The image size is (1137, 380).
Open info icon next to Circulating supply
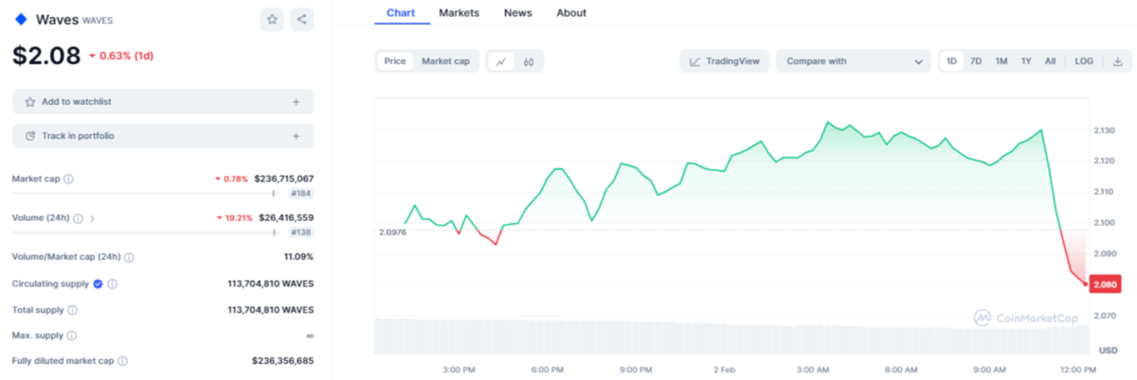click(112, 284)
